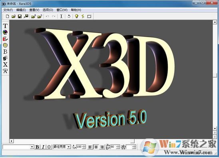Open the 窗口(W) menu
The image size is (219, 158).
pyautogui.click(x=62, y=10)
